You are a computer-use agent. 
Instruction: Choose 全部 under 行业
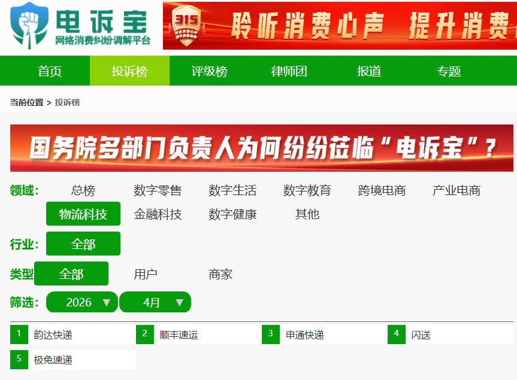pyautogui.click(x=83, y=244)
